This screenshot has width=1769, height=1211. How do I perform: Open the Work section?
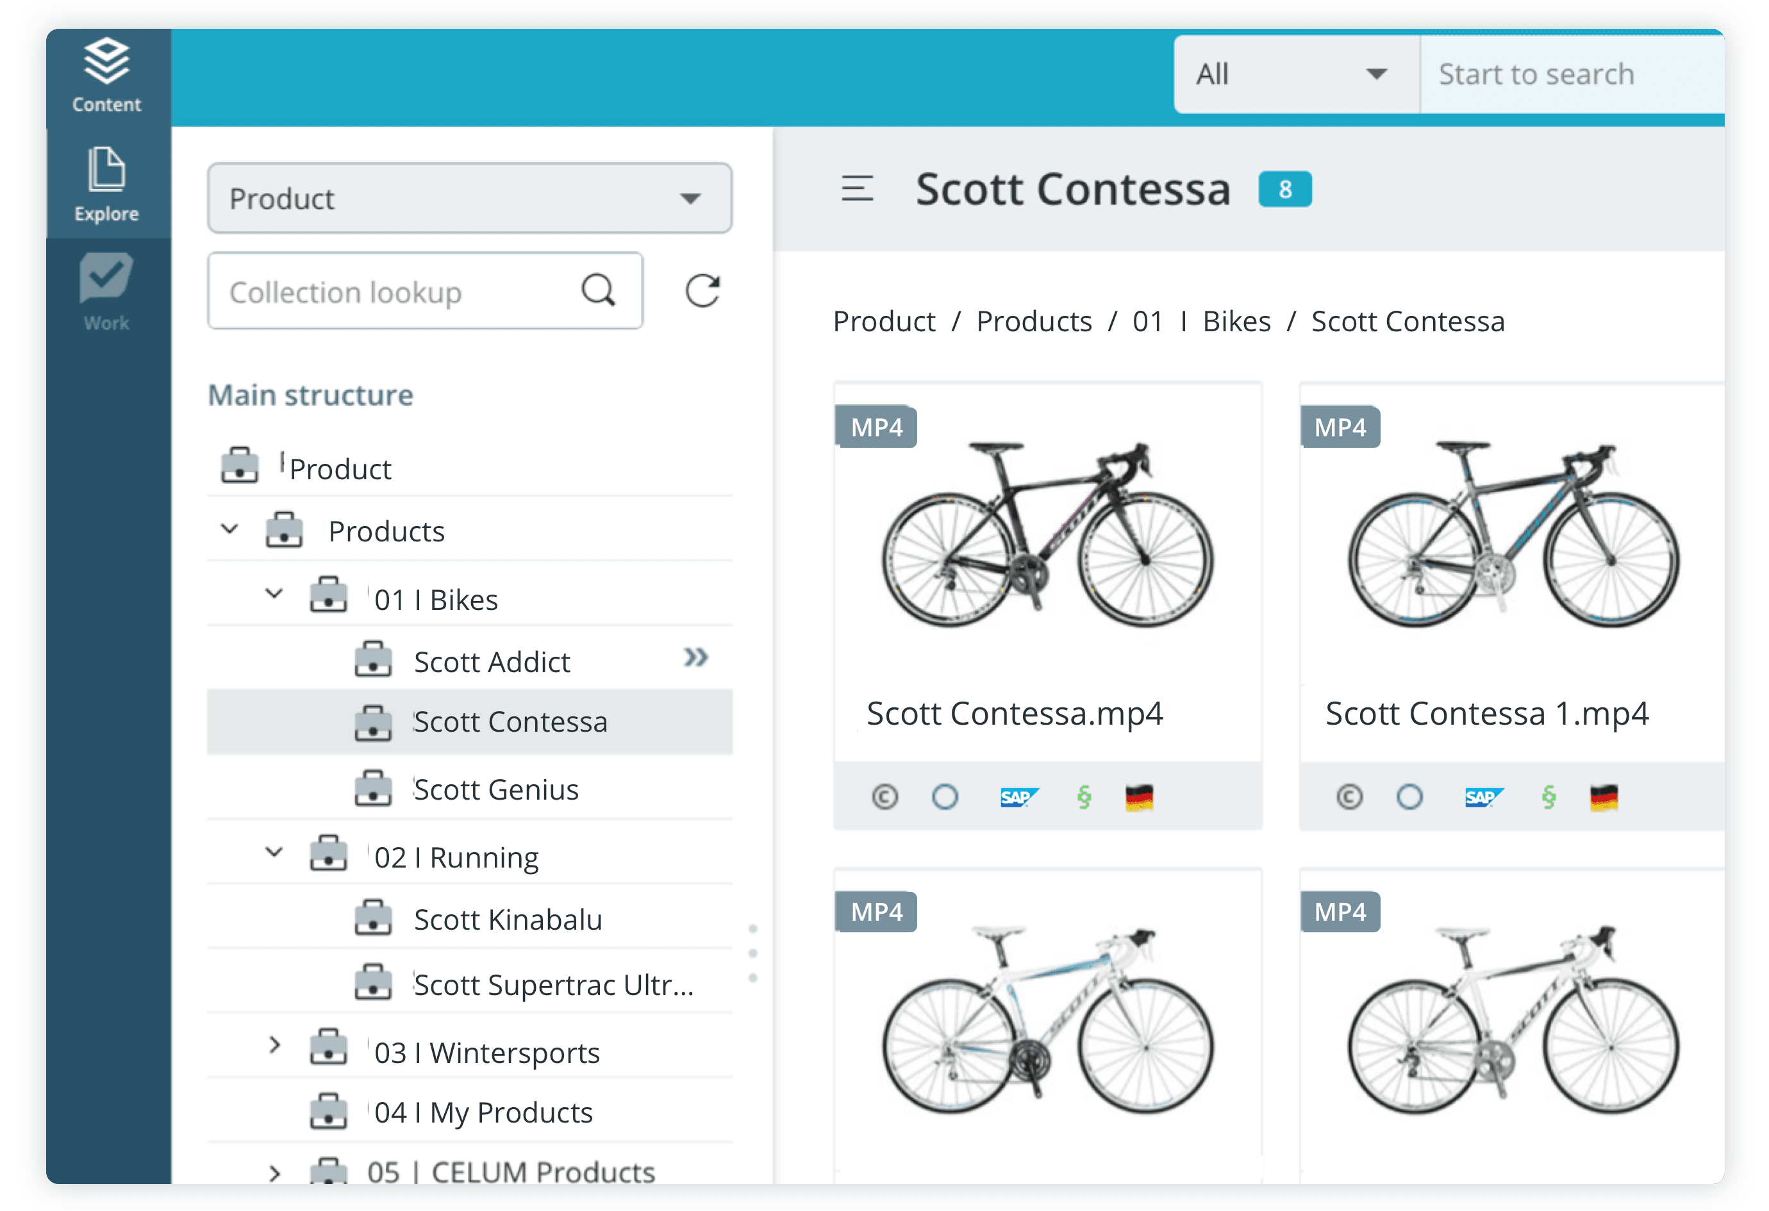(x=106, y=292)
